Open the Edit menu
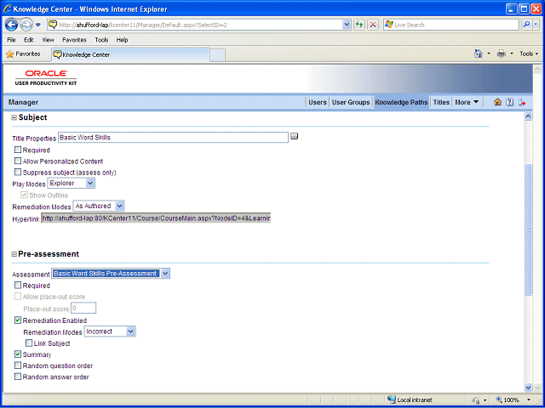Viewport: 545px width, 408px height. [x=28, y=40]
